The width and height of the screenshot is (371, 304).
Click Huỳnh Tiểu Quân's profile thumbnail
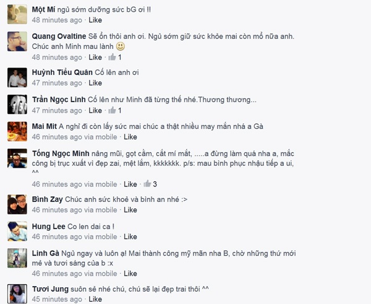[17, 77]
